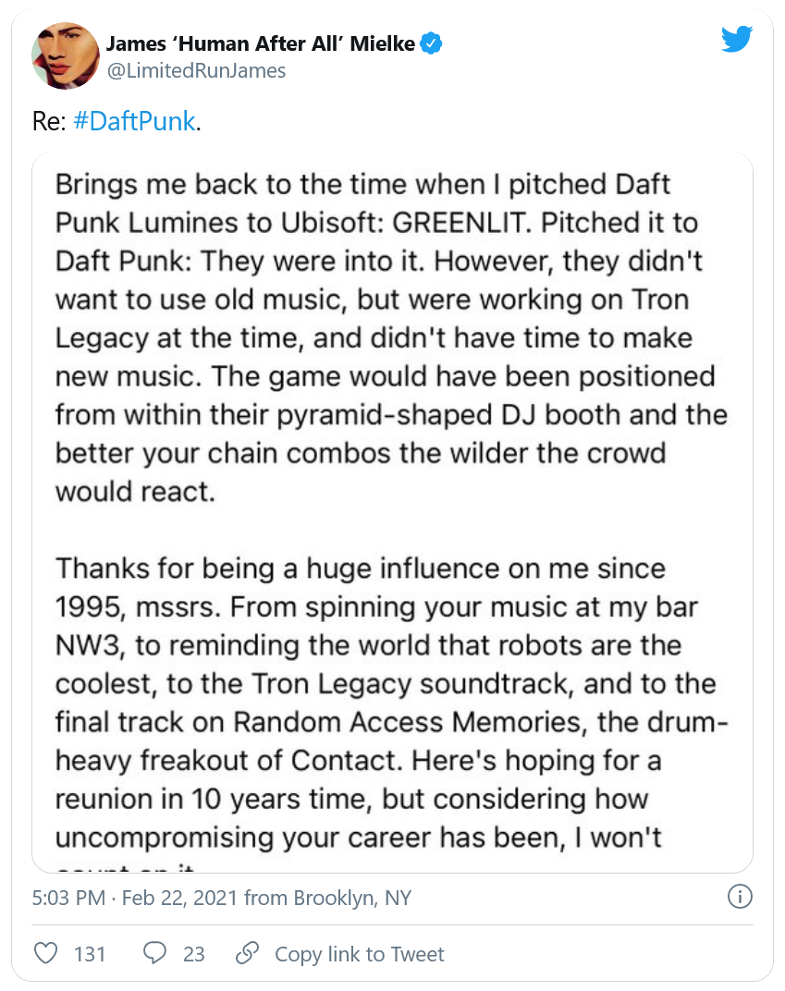The height and width of the screenshot is (991, 785).
Task: Click the Brooklyn, NY location text
Action: tap(352, 898)
